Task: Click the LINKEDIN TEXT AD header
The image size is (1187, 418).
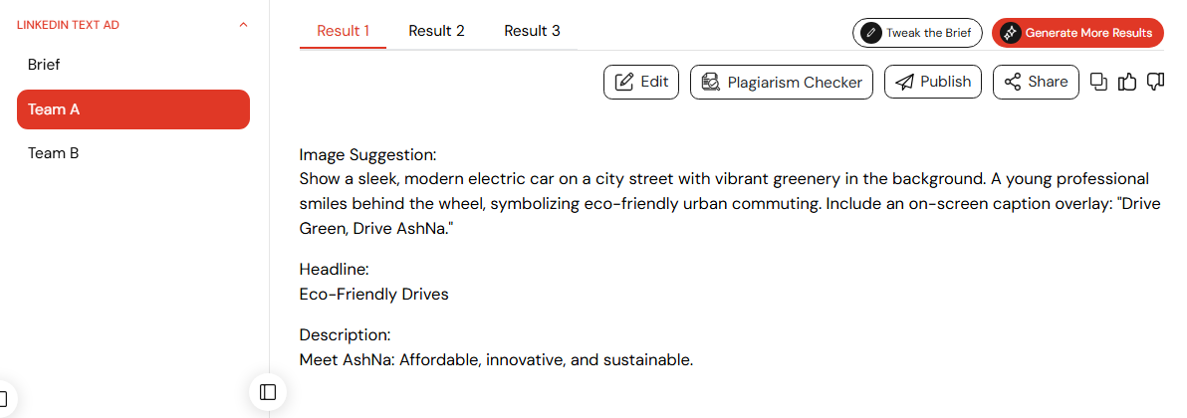Action: tap(68, 25)
